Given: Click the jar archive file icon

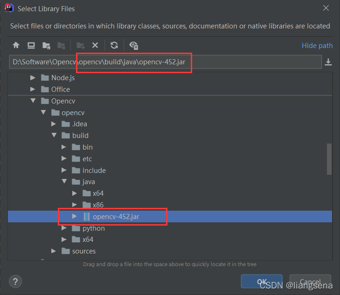Looking at the screenshot, I should [x=87, y=217].
